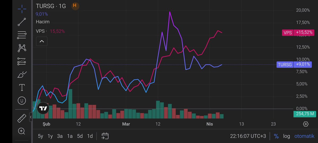
Task: Set time range to 5d
Action: 80,136
